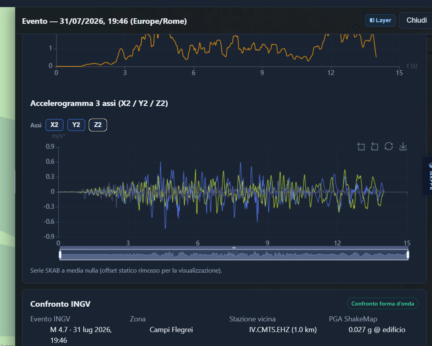The width and height of the screenshot is (432, 346).
Task: Click the scrollbar up arrow
Action: pyautogui.click(x=430, y=52)
